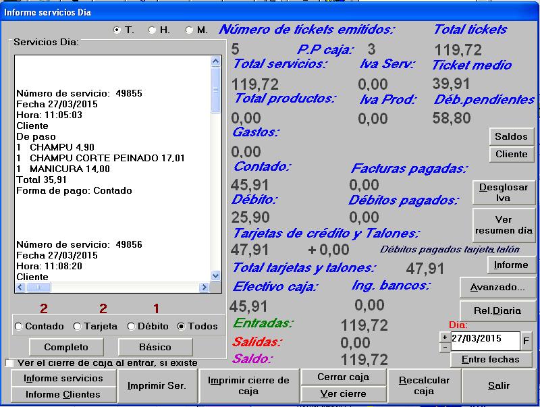Click the services list scroll down arrow
This screenshot has width=540, height=407.
[x=215, y=275]
